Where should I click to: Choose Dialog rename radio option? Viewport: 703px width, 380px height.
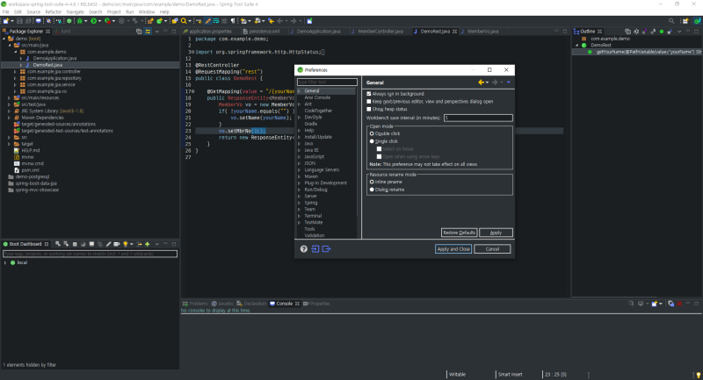pos(372,189)
